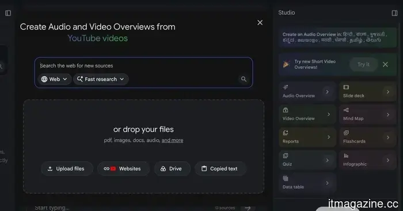Expand Video Overview options chevron

[x=329, y=115]
